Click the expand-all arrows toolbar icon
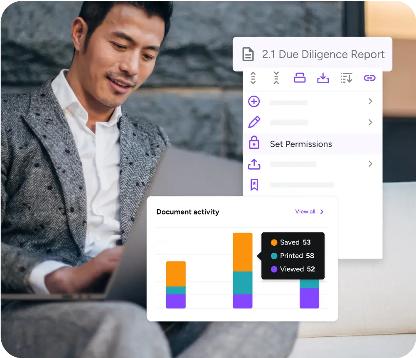This screenshot has height=358, width=416. (x=253, y=78)
